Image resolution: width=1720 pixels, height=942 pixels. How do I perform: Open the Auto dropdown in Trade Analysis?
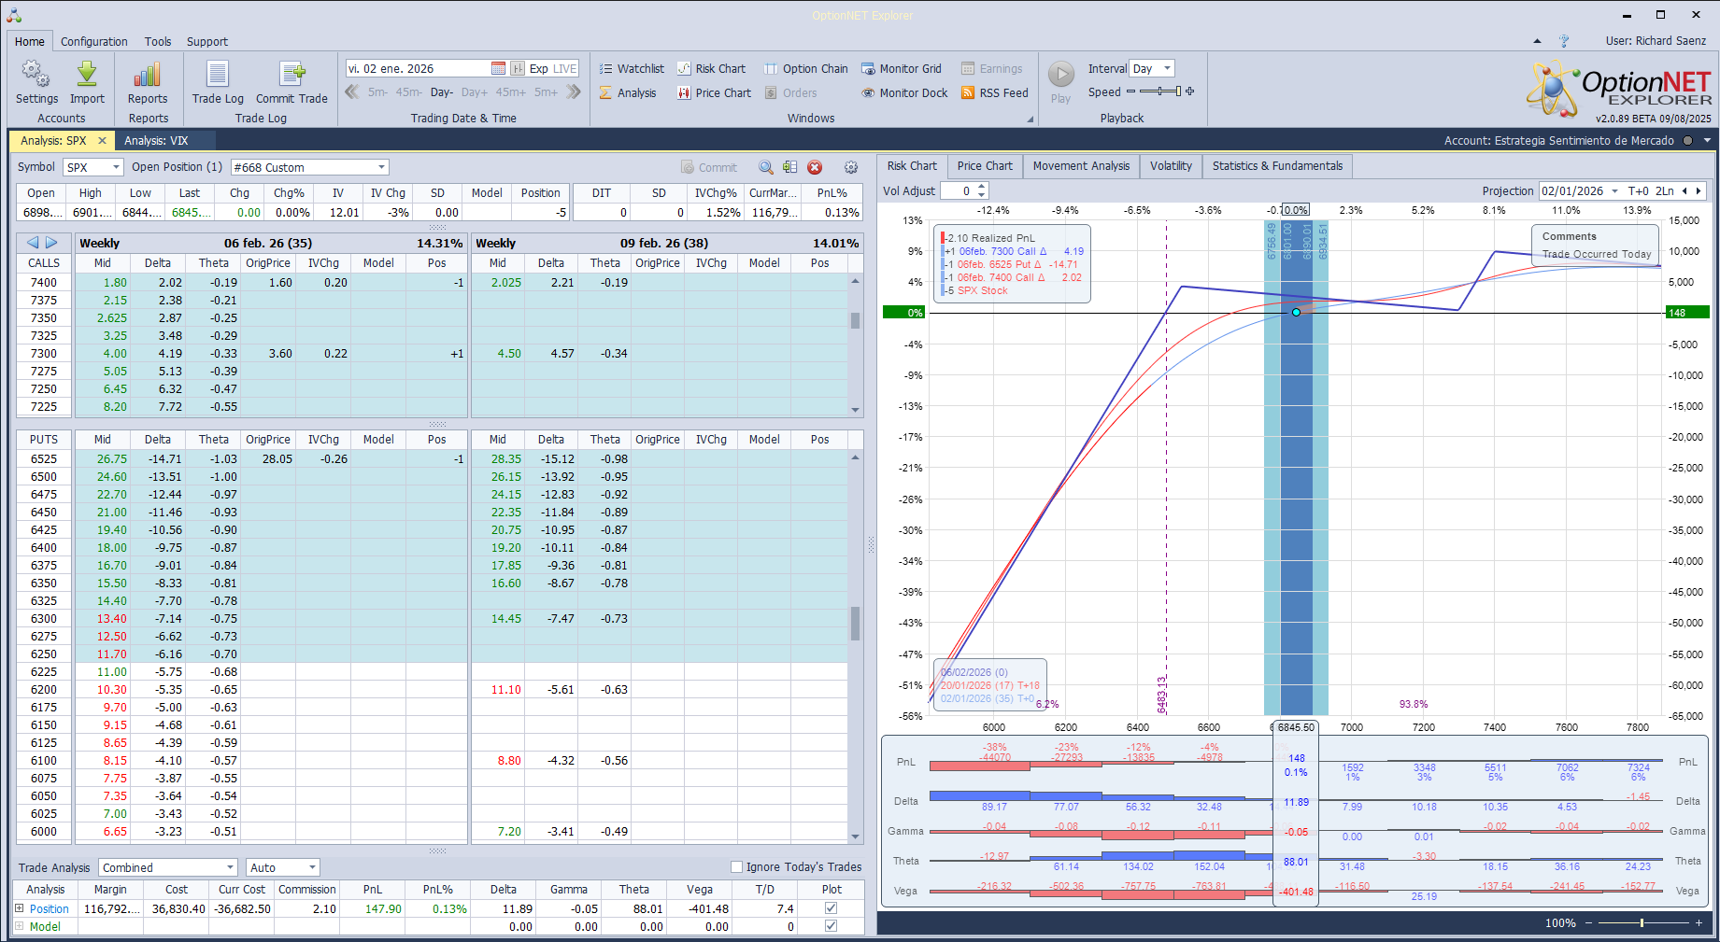312,867
